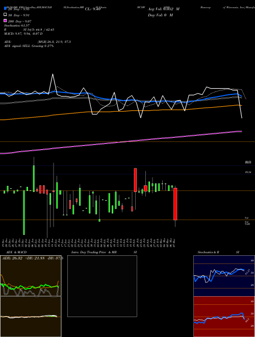Image resolution: width=255 pixels, height=337 pixels.
Task: Click the "Avg Vol: 0.052 M" label
Action: tap(164, 9)
